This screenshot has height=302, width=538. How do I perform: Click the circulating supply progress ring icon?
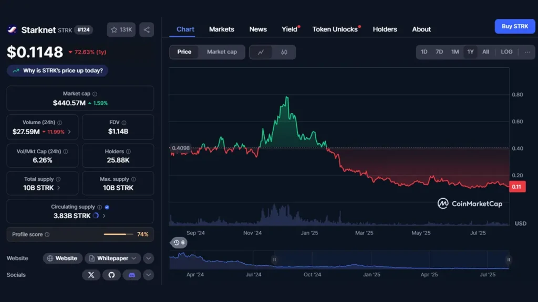[x=96, y=215]
